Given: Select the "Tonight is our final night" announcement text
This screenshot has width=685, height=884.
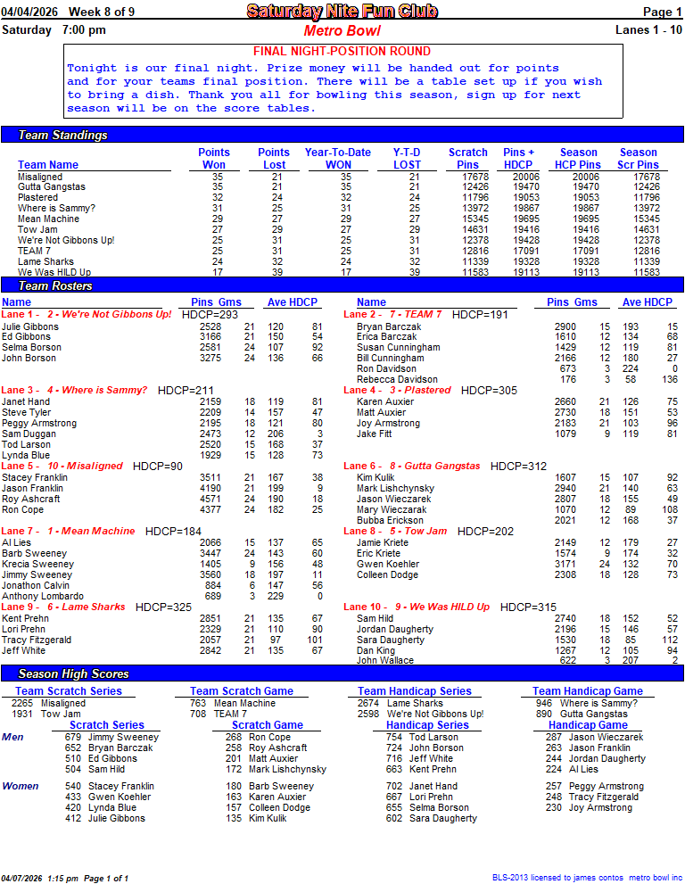Looking at the screenshot, I should 334,88.
